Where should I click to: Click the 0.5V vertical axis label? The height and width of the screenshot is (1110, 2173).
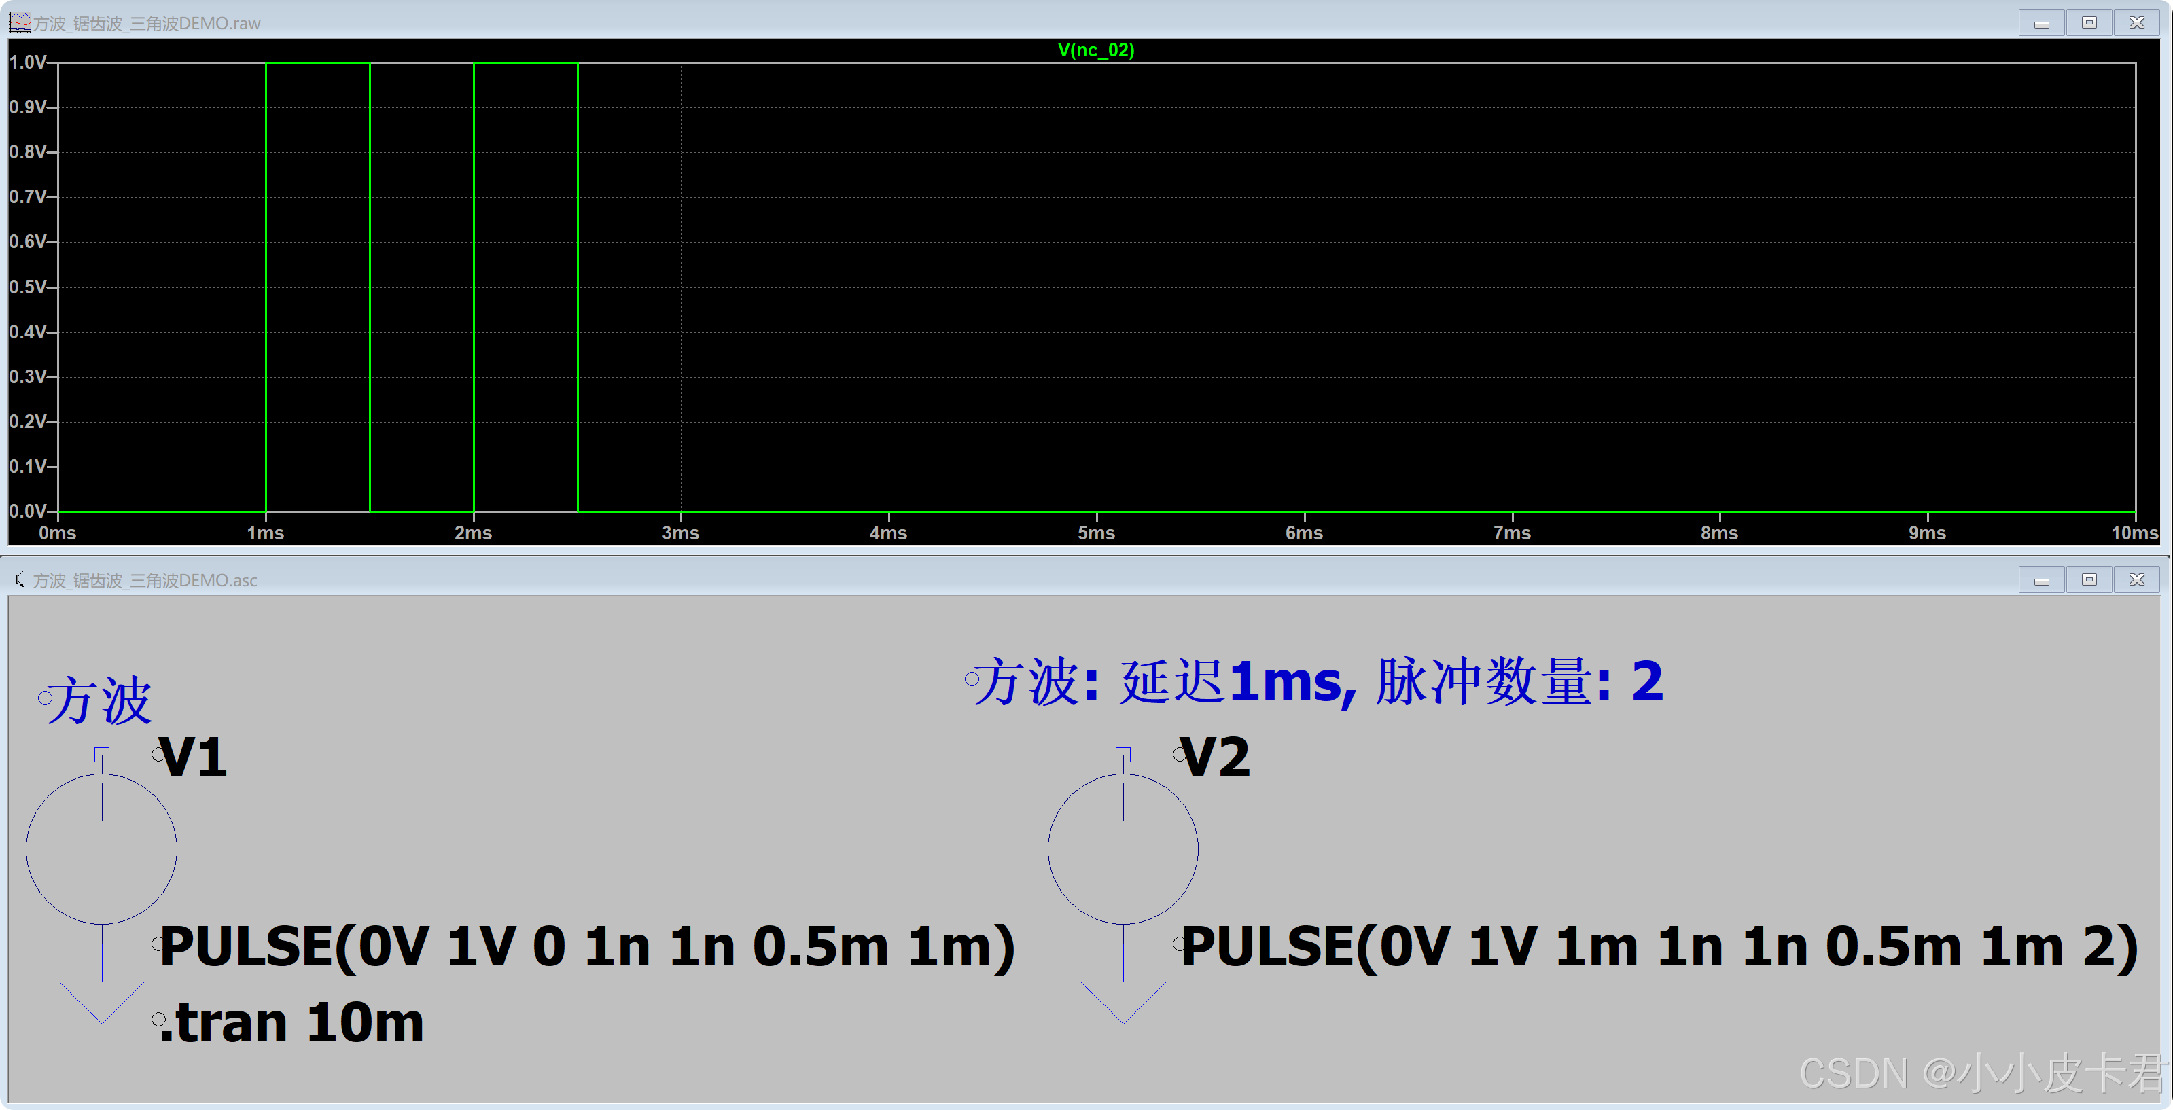(x=27, y=287)
